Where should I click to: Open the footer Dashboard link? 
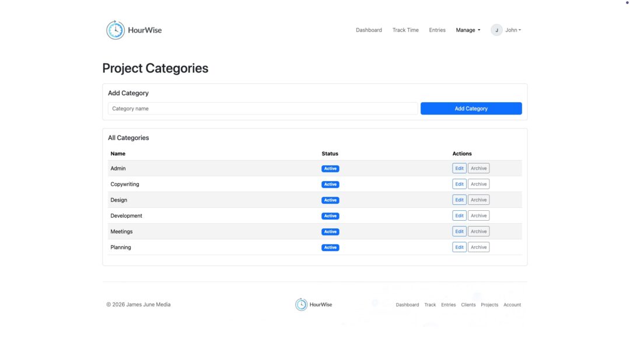click(x=407, y=305)
